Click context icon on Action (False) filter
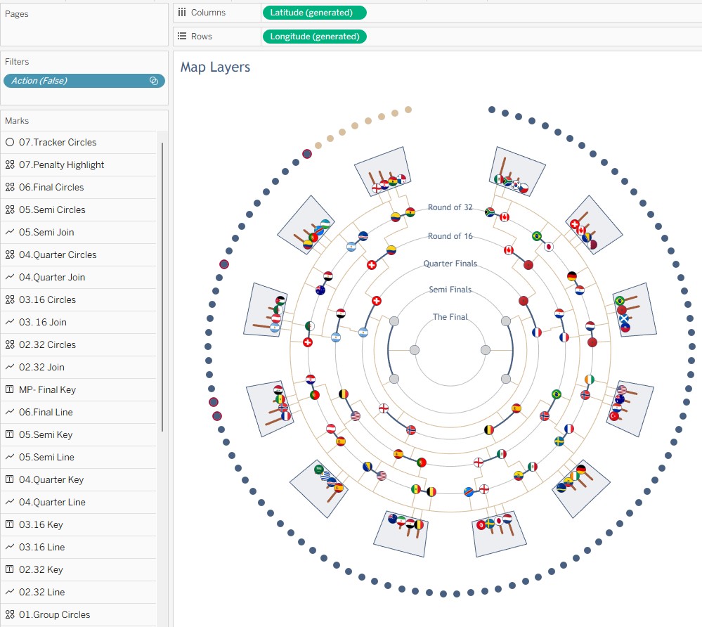This screenshot has height=627, width=702. [154, 81]
